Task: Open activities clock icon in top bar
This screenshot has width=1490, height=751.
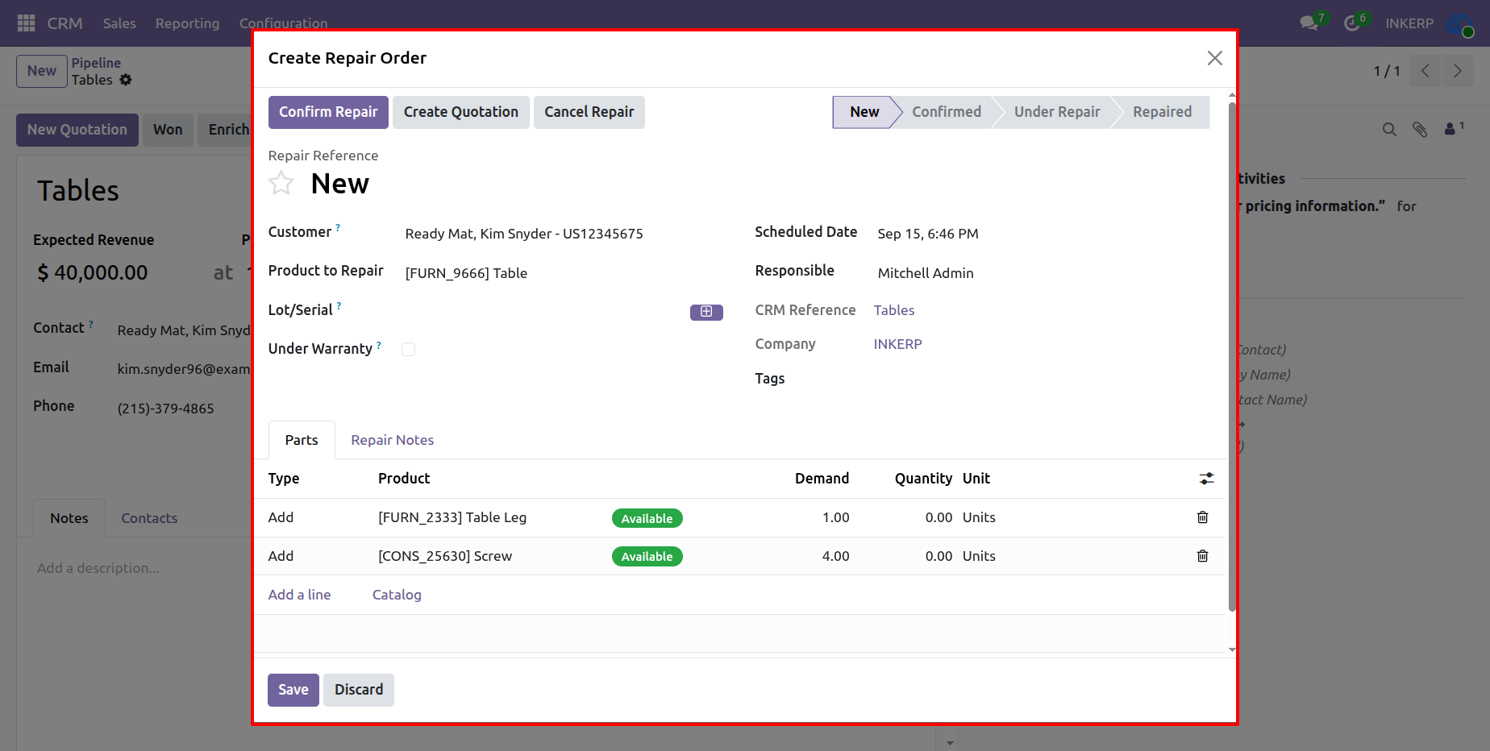Action: (1352, 23)
